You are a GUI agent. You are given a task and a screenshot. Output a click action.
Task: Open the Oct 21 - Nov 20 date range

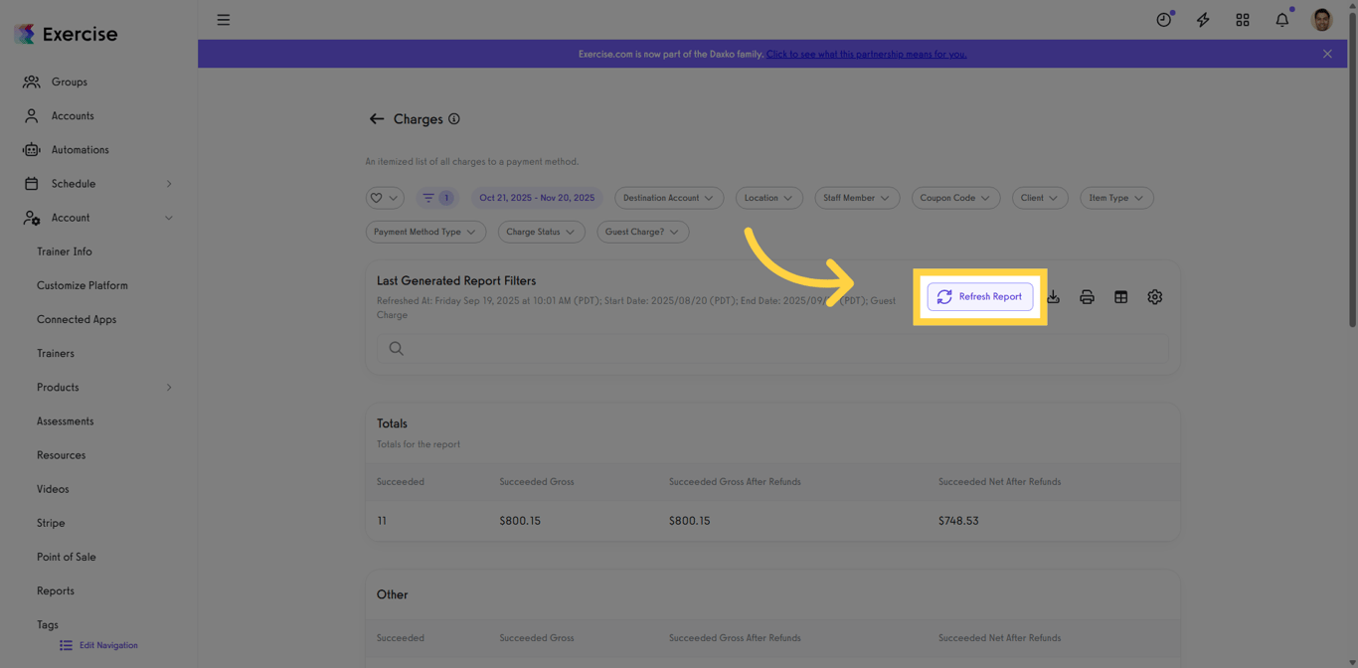click(537, 198)
